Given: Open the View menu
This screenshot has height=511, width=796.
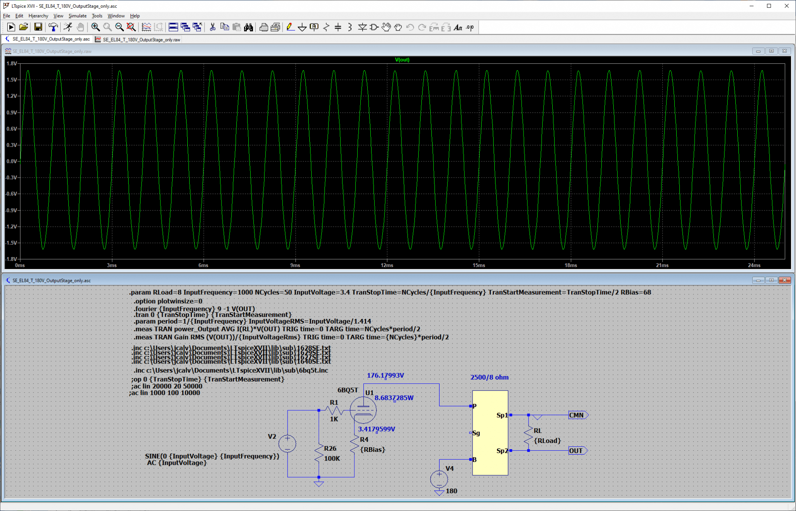Looking at the screenshot, I should click(x=58, y=16).
